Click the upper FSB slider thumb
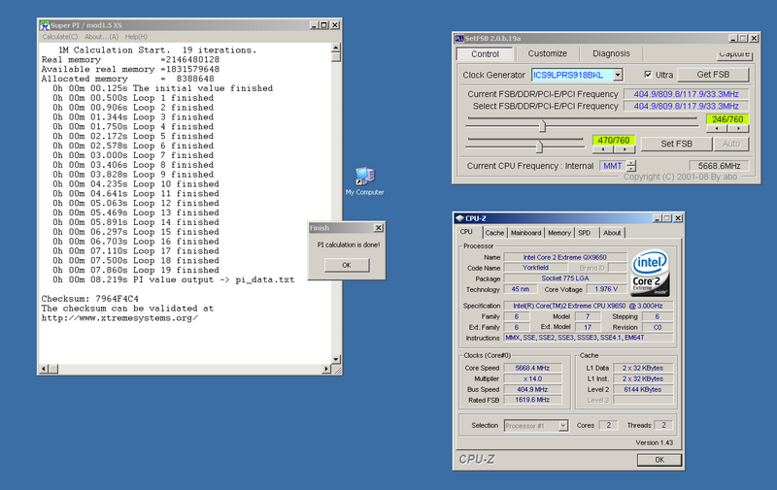Image resolution: width=777 pixels, height=490 pixels. pyautogui.click(x=542, y=124)
